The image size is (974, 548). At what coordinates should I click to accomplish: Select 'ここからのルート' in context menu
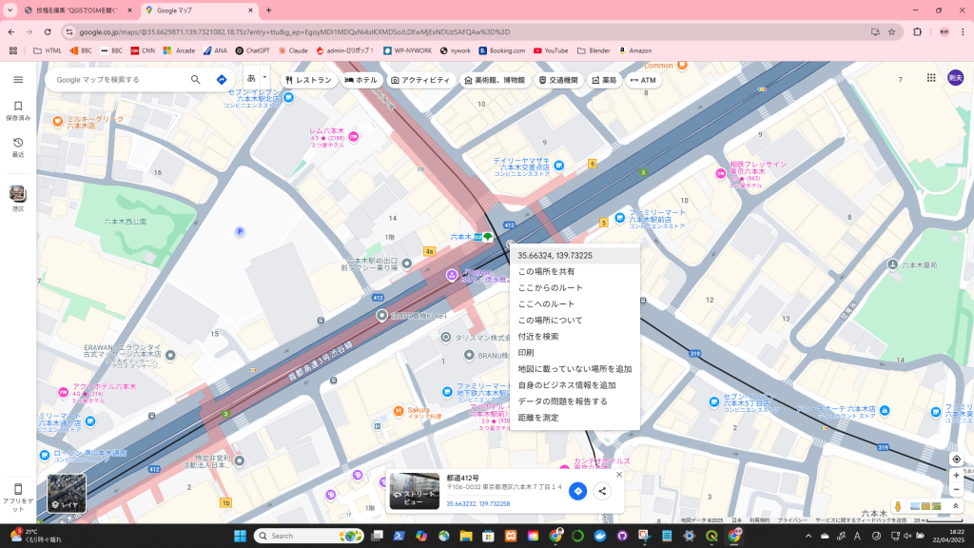(550, 287)
